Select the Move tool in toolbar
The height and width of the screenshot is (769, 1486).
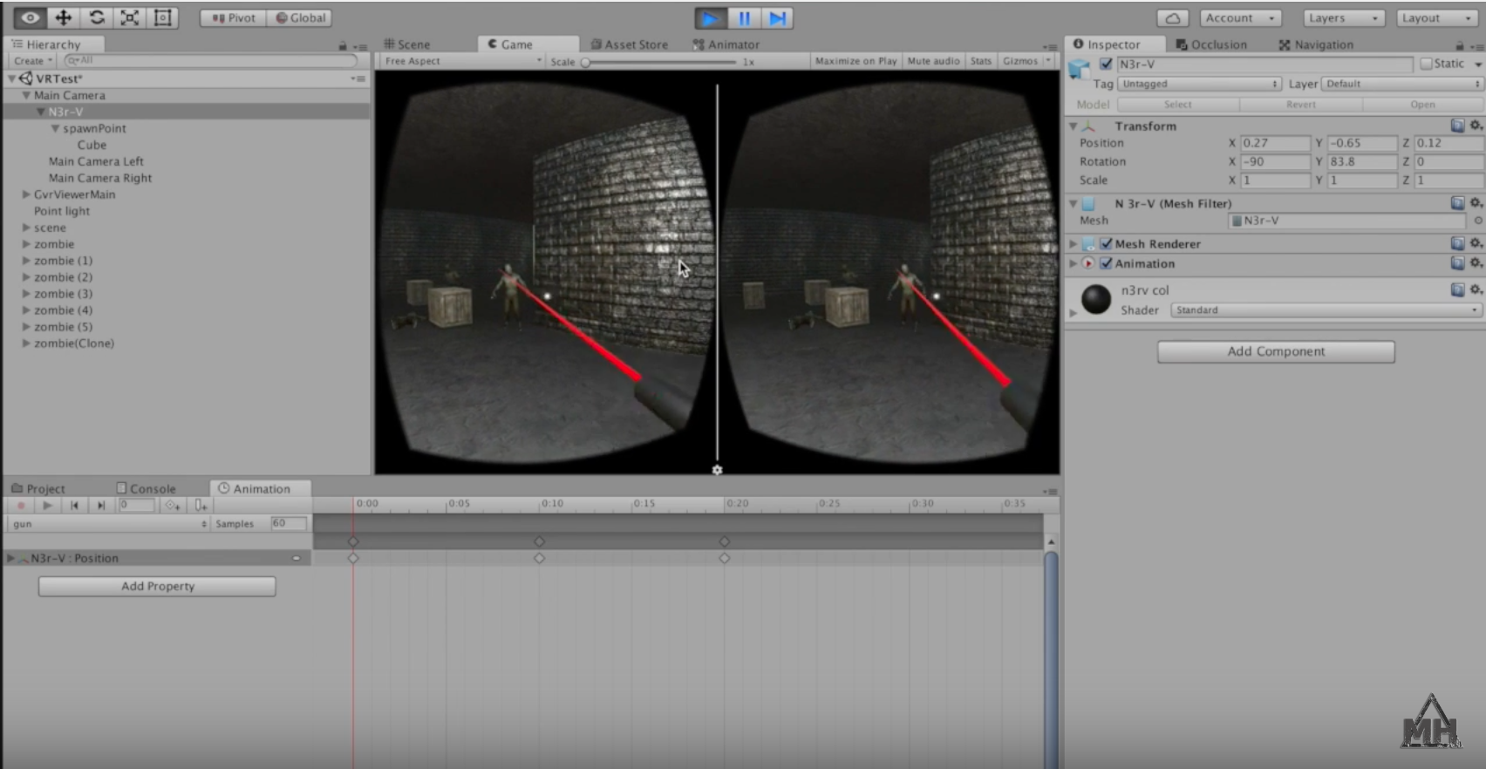64,17
